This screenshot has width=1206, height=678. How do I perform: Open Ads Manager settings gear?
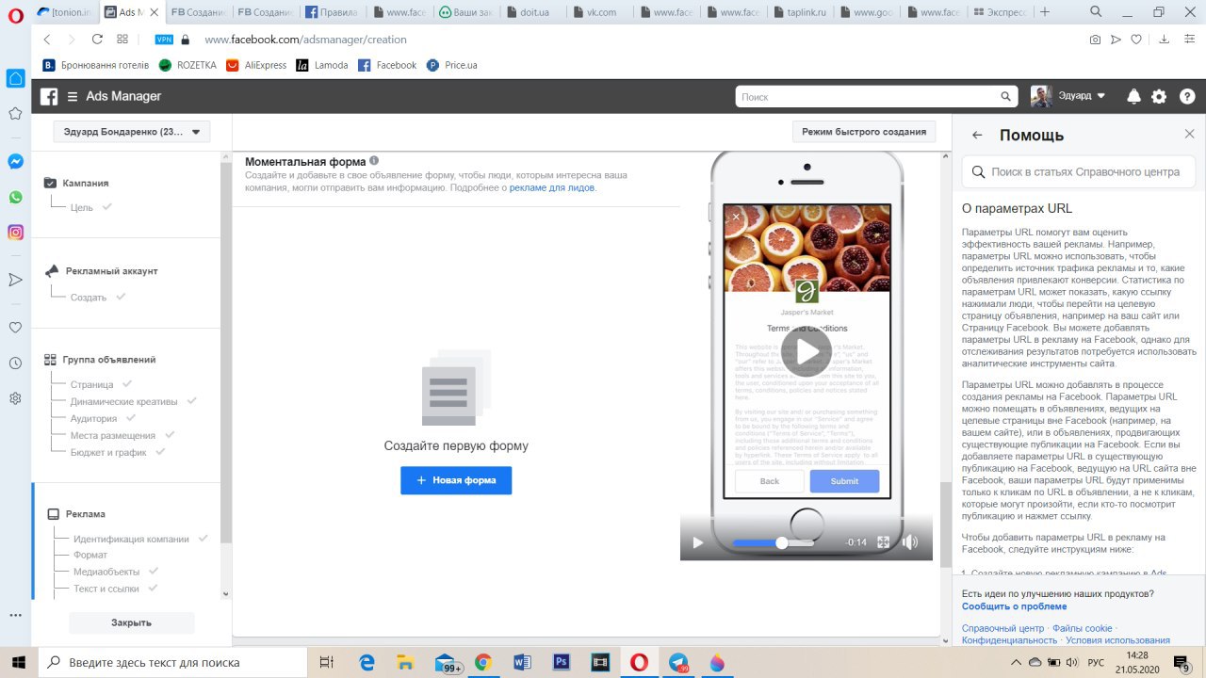tap(1159, 96)
